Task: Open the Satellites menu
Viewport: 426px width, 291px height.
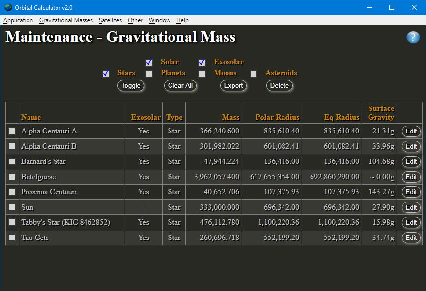Action: click(110, 20)
